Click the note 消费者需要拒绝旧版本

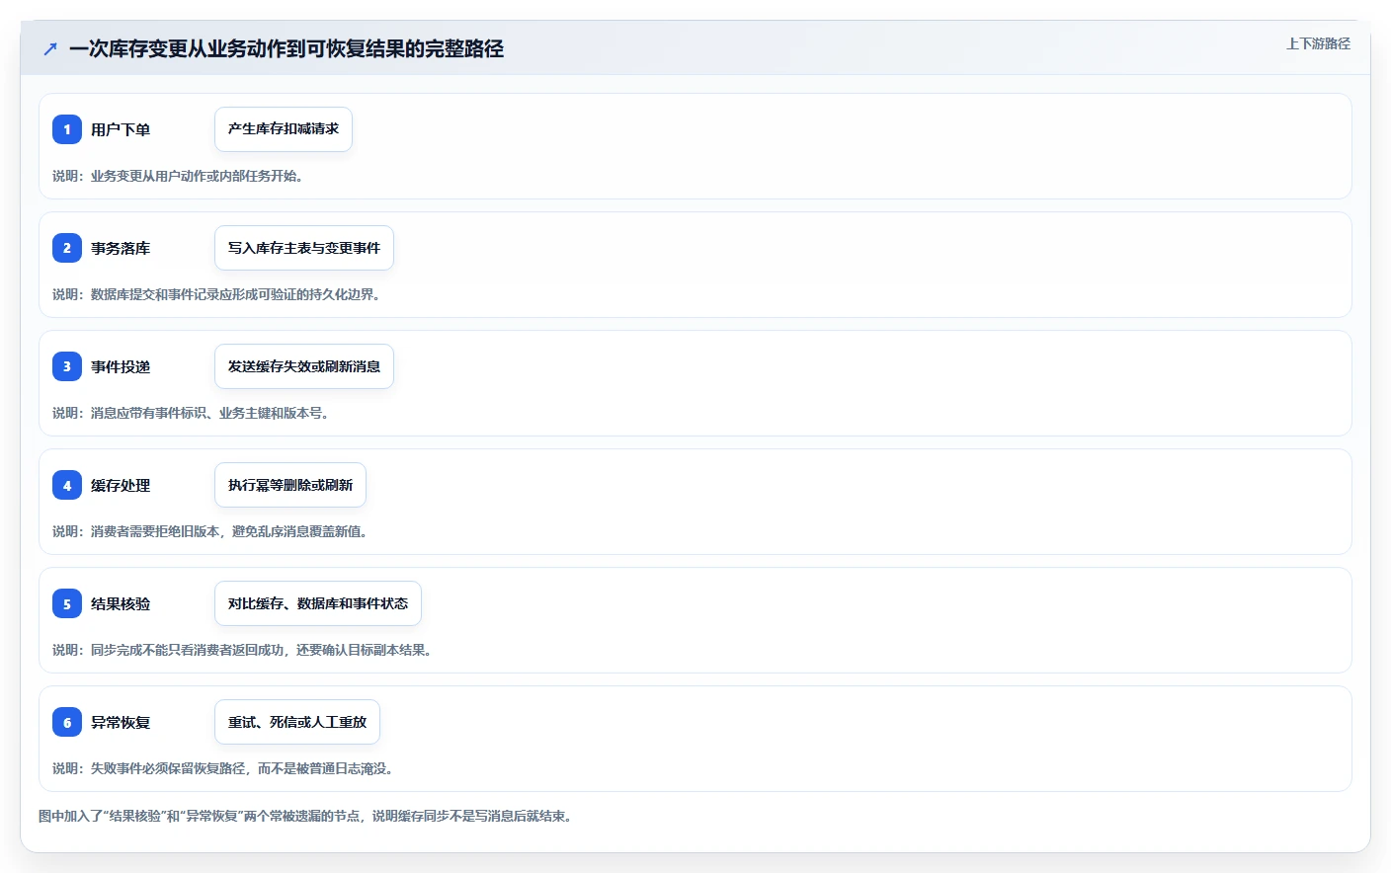[155, 531]
